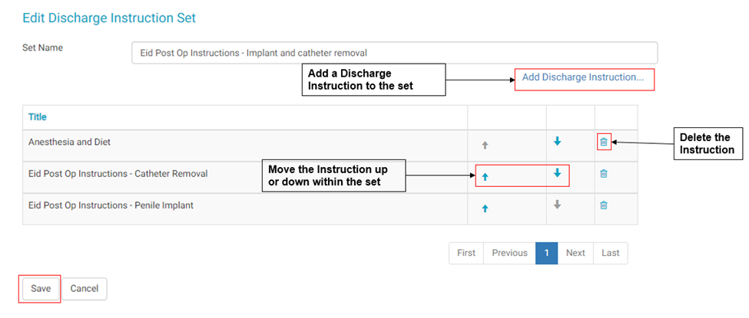Click greyed down arrow for Penile Implant
Image resolution: width=749 pixels, height=318 pixels.
point(558,205)
